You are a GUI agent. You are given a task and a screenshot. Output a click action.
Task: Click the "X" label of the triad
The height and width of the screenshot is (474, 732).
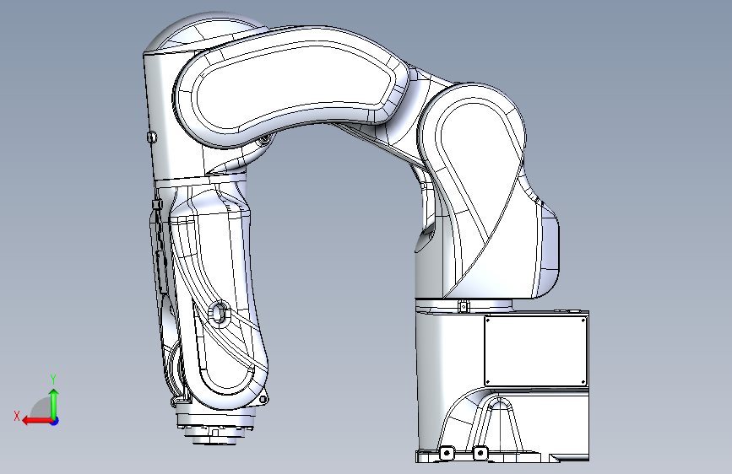pyautogui.click(x=17, y=416)
